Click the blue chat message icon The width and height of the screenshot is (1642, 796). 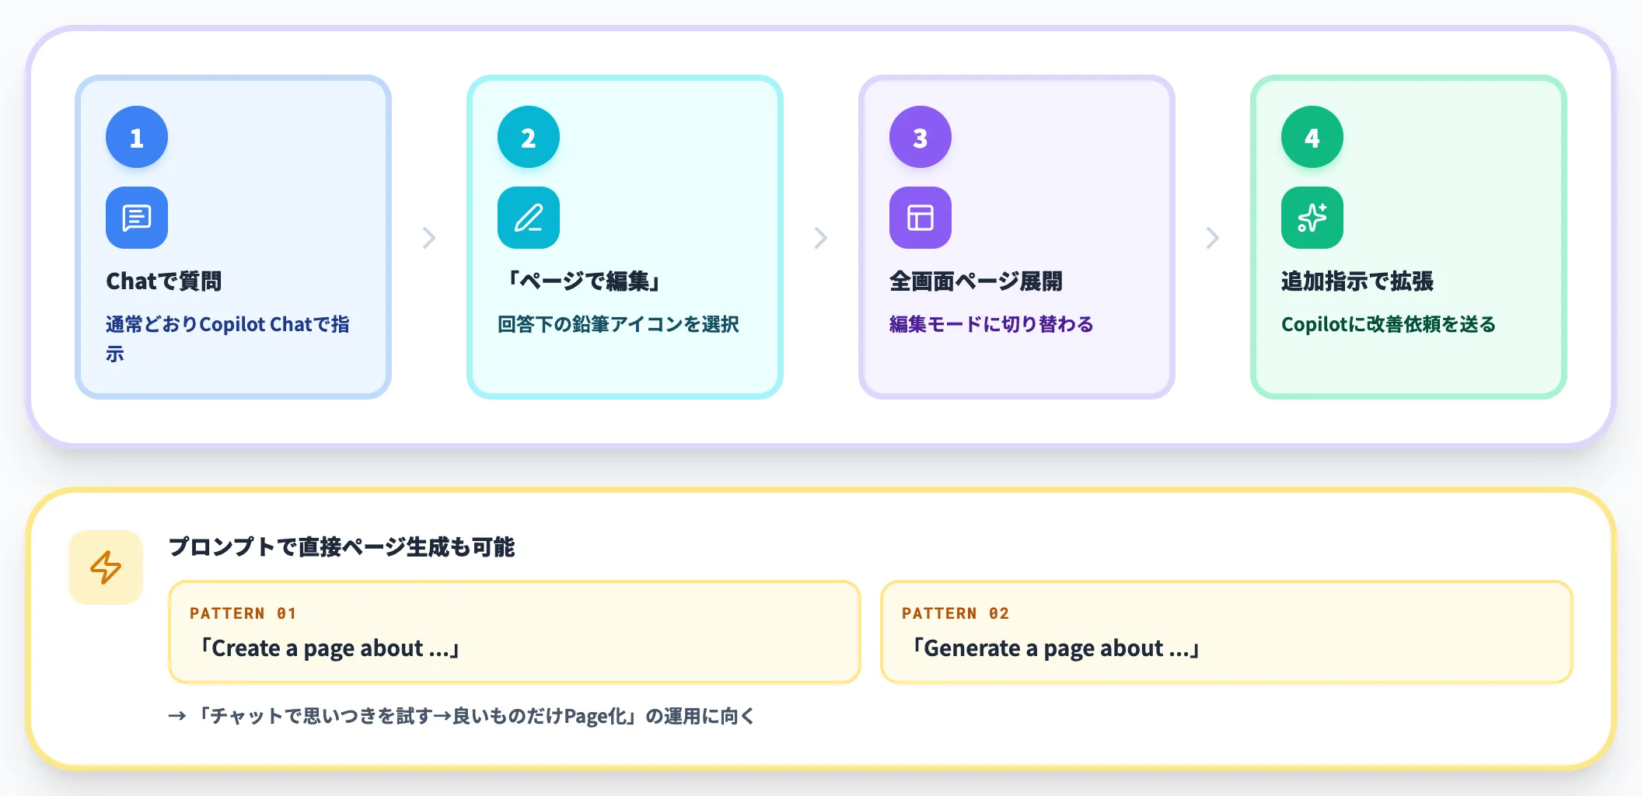[137, 218]
